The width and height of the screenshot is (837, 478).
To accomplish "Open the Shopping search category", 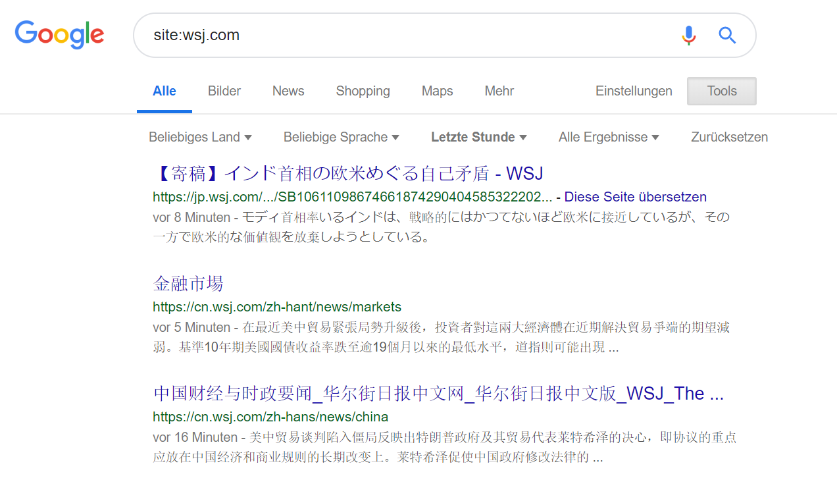I will [x=363, y=91].
